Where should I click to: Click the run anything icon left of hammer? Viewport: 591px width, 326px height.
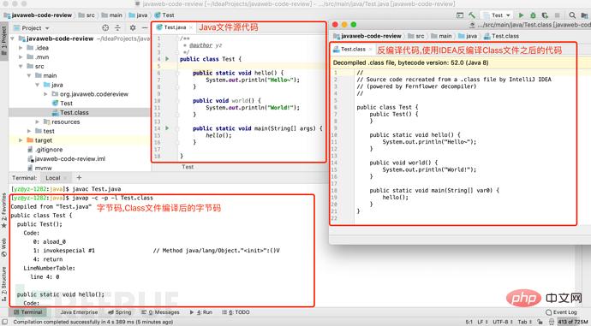click(x=460, y=15)
